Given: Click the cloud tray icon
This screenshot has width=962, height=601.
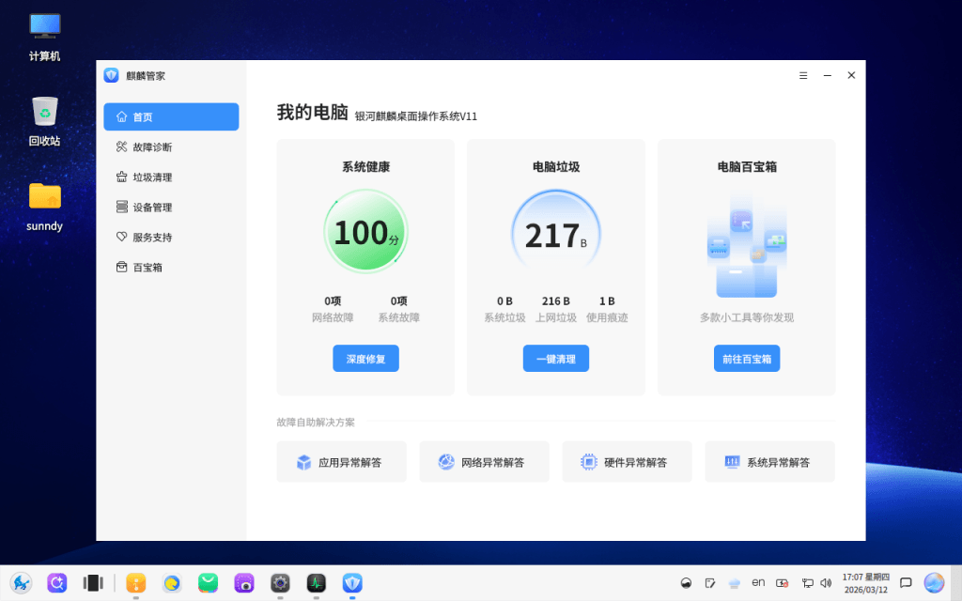Looking at the screenshot, I should (x=734, y=582).
